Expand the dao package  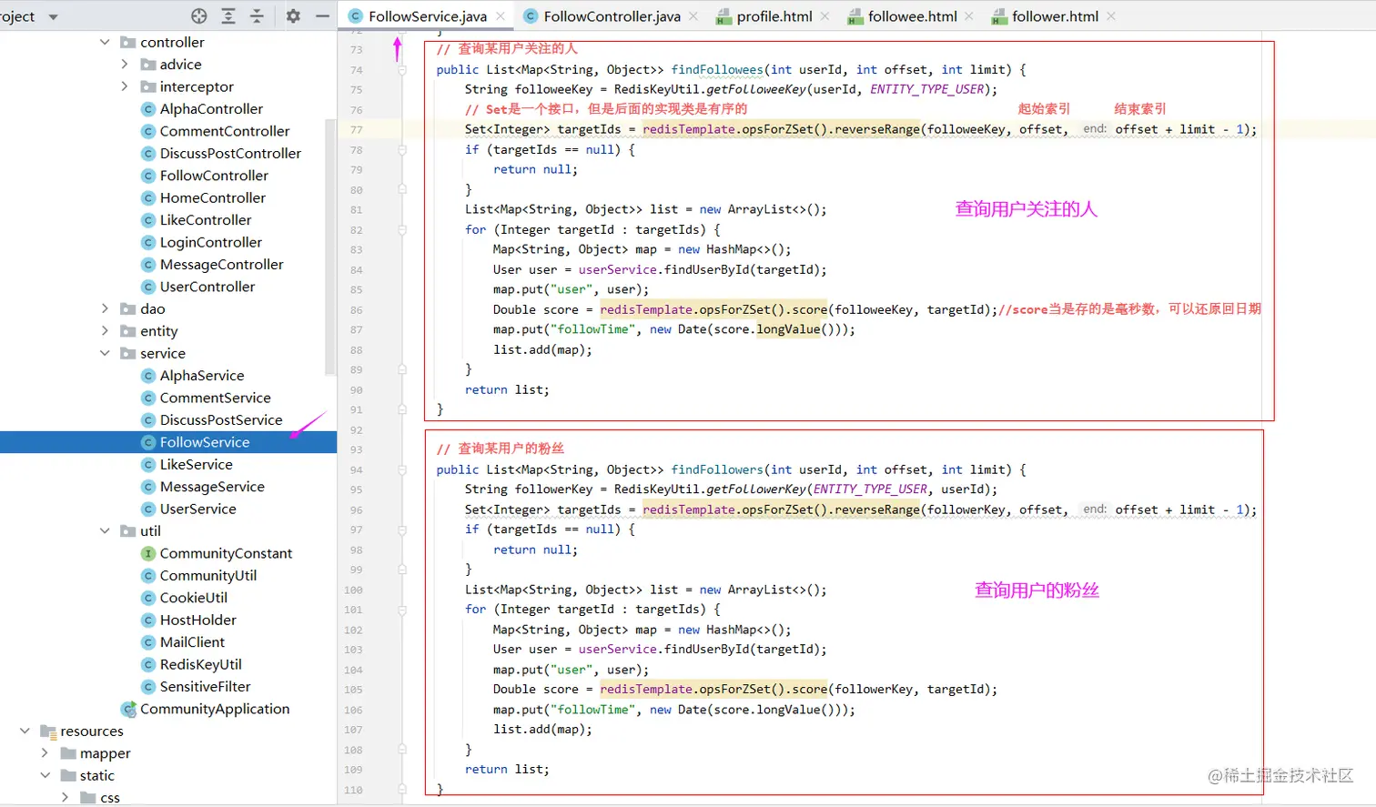(x=105, y=308)
